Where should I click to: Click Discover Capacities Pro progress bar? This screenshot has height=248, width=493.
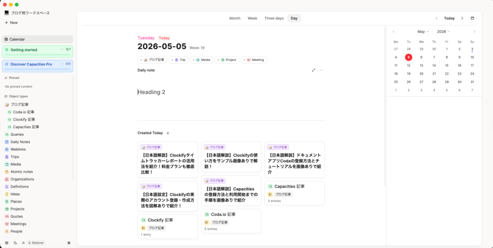tap(38, 69)
